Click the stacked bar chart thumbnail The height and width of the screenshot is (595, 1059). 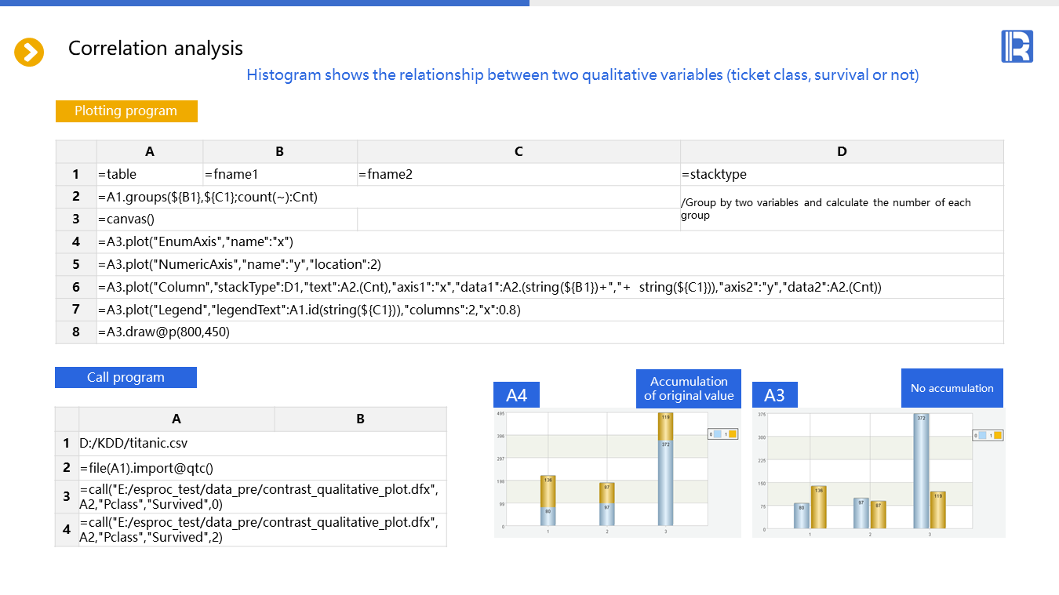coord(617,473)
